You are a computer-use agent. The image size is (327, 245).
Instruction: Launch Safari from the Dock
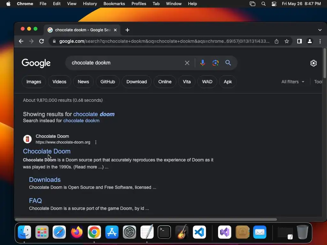click(59, 232)
